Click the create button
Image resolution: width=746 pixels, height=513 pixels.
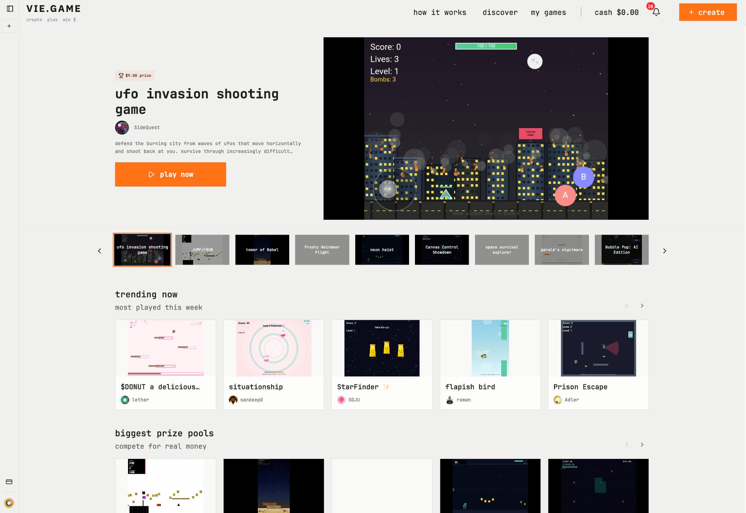[708, 12]
